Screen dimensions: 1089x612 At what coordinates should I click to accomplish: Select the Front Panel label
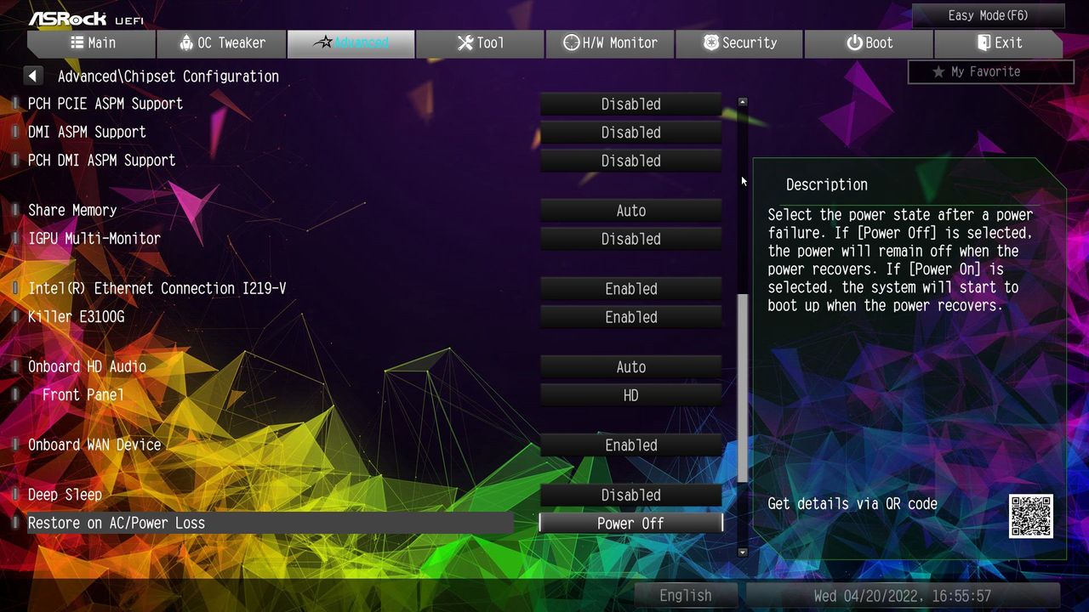(x=83, y=395)
